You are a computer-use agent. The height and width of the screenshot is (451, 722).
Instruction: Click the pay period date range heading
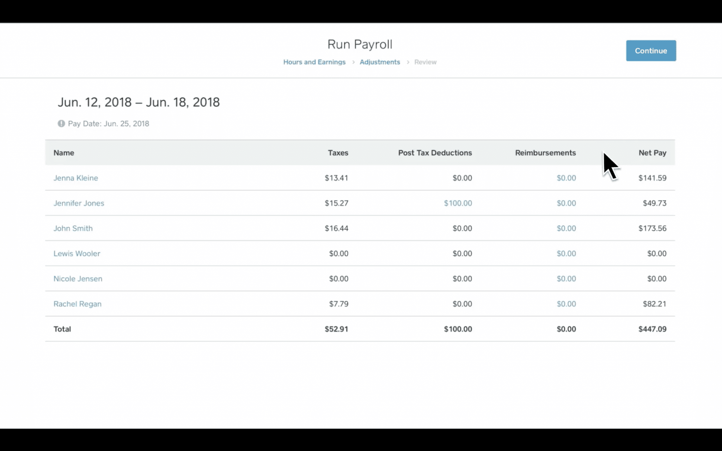(x=139, y=102)
